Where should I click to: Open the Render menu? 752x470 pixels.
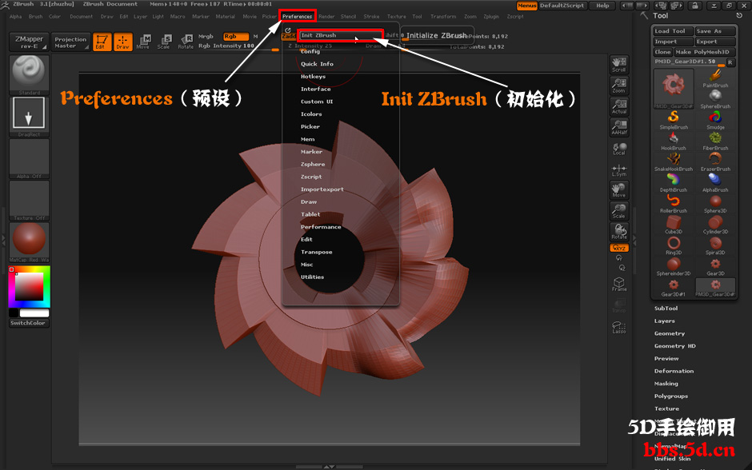click(326, 16)
